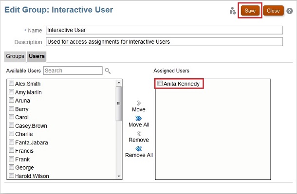Click the Remove All label

(139, 155)
